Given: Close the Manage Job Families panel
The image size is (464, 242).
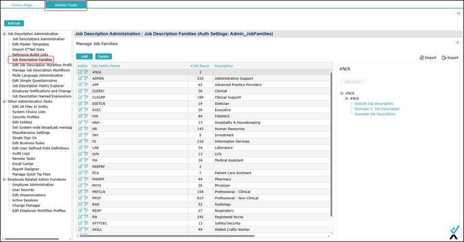Looking at the screenshot, I should [x=457, y=43].
